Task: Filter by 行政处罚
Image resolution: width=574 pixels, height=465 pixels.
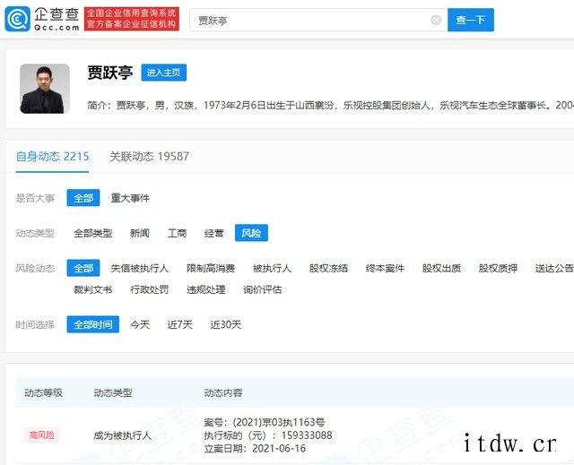Action: (150, 289)
